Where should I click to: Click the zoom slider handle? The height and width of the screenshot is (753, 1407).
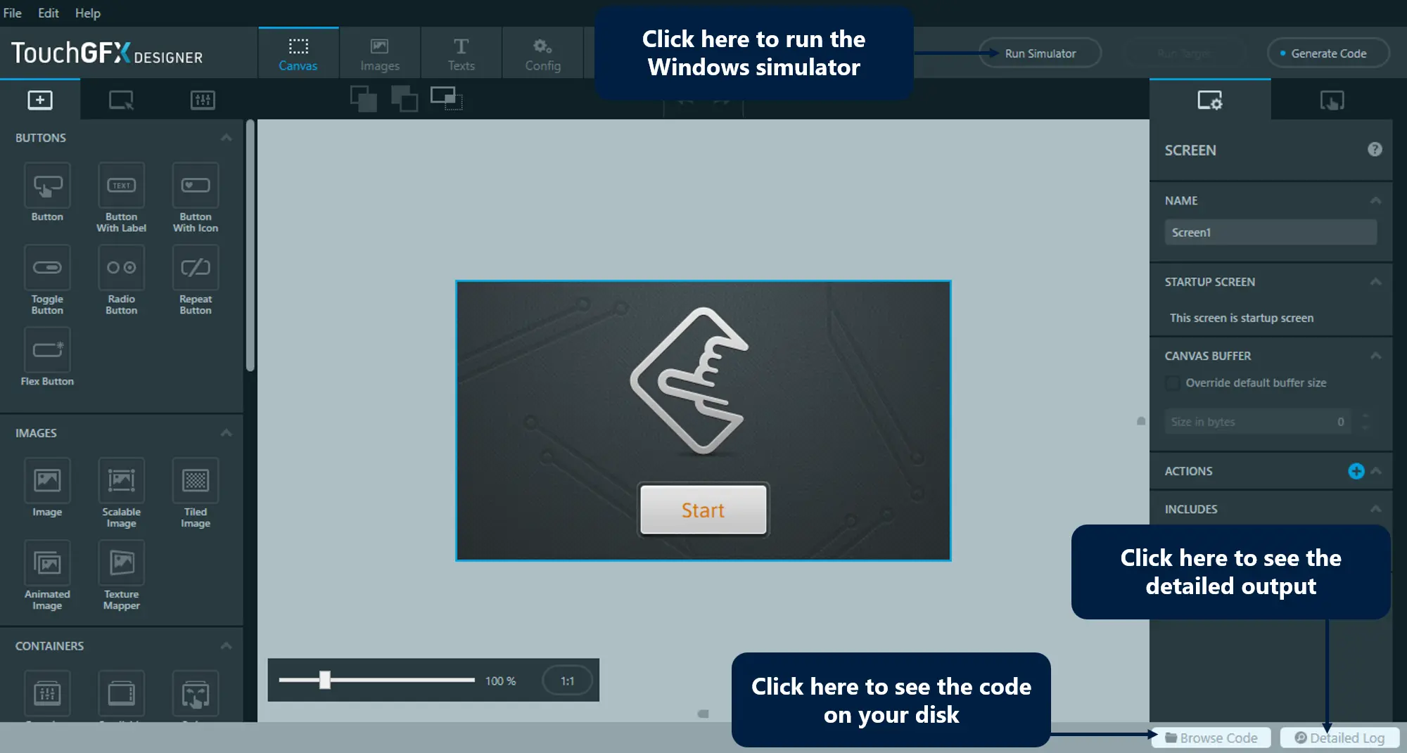pos(324,680)
